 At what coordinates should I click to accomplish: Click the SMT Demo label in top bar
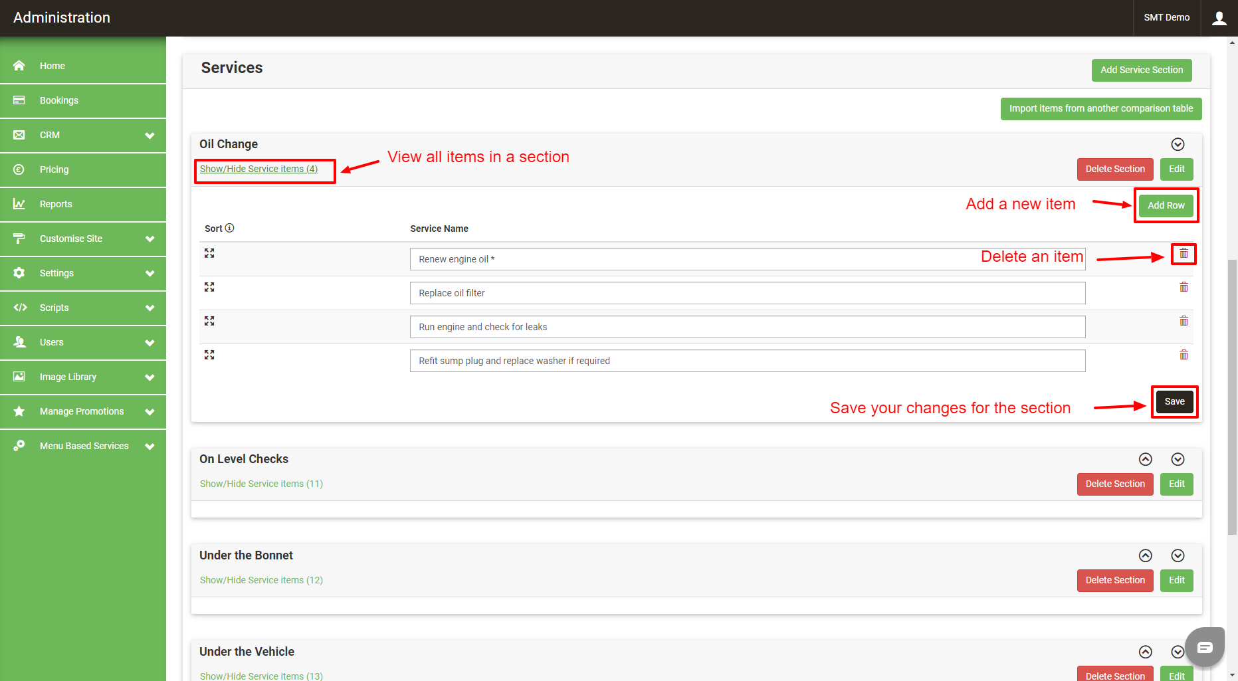pos(1166,18)
